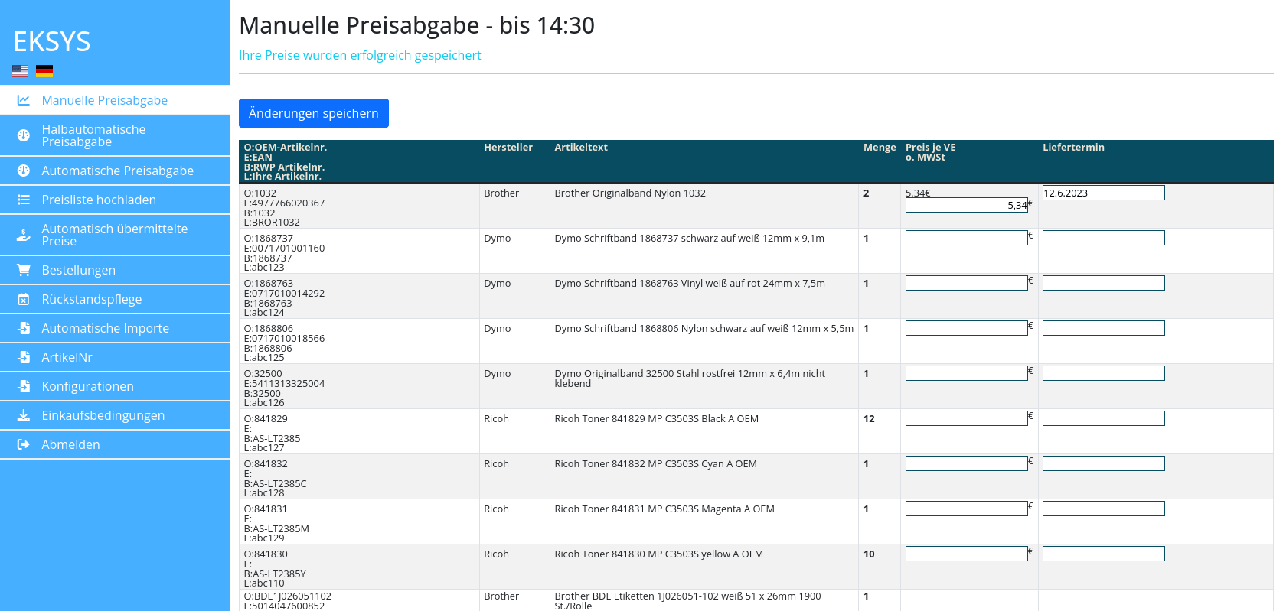Viewport: 1283px width, 611px height.
Task: Switch language using the US flag icon
Action: 21,71
